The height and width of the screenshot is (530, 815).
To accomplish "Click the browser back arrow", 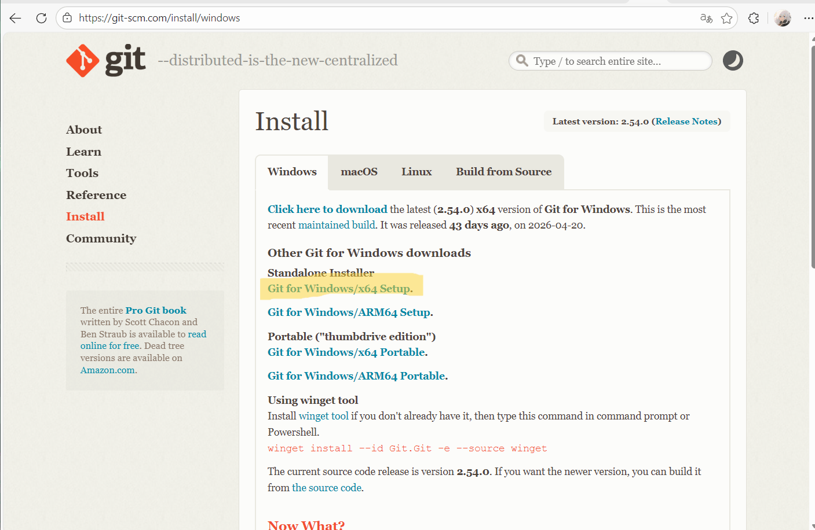I will tap(15, 18).
